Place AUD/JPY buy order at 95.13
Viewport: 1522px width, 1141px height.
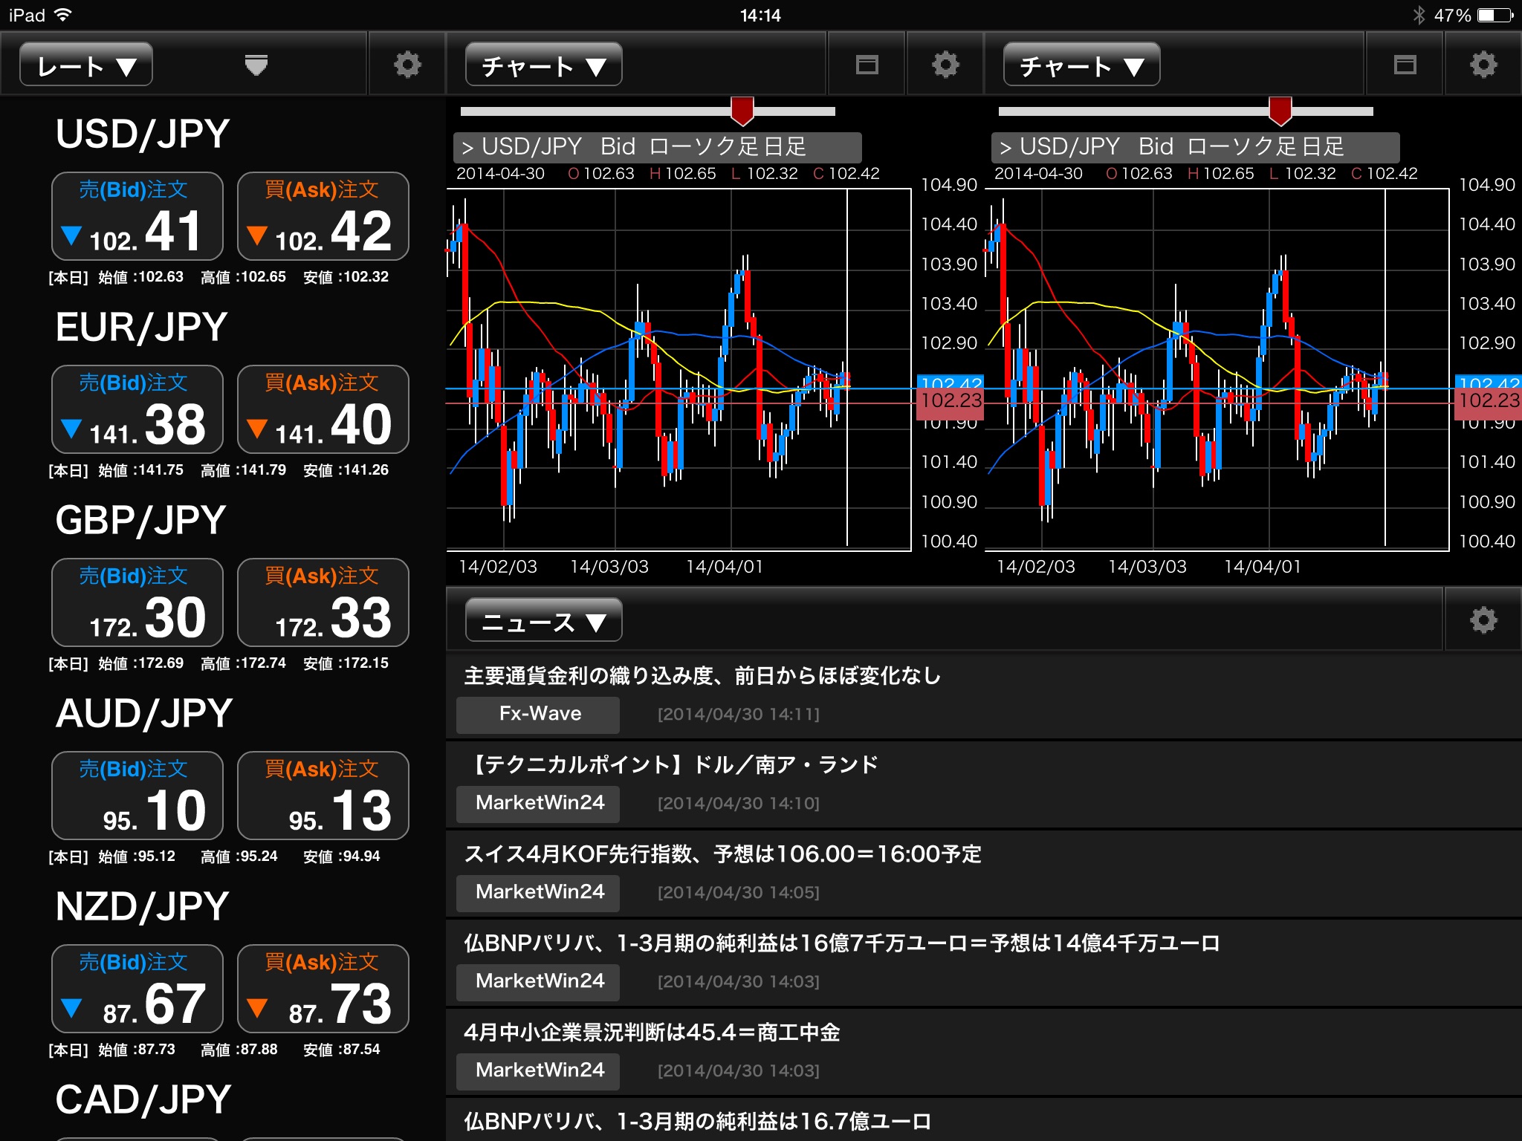tap(323, 796)
